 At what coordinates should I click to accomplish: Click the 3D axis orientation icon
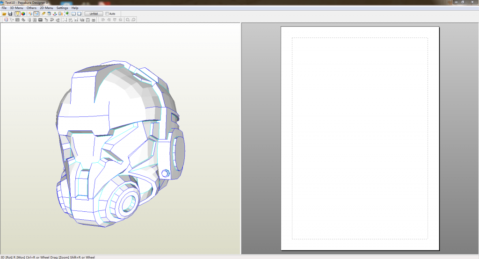55,14
